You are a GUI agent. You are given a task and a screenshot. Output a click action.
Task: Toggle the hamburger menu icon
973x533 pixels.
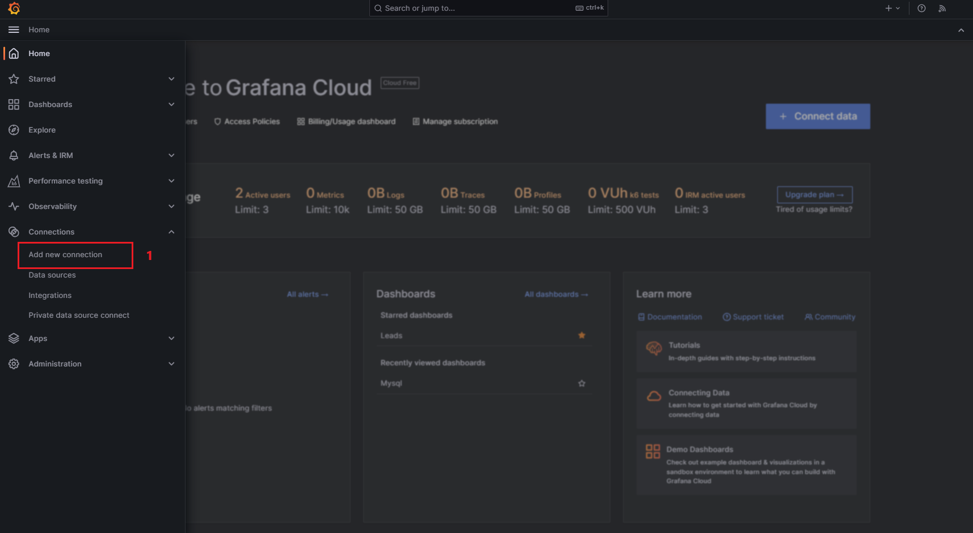tap(14, 29)
